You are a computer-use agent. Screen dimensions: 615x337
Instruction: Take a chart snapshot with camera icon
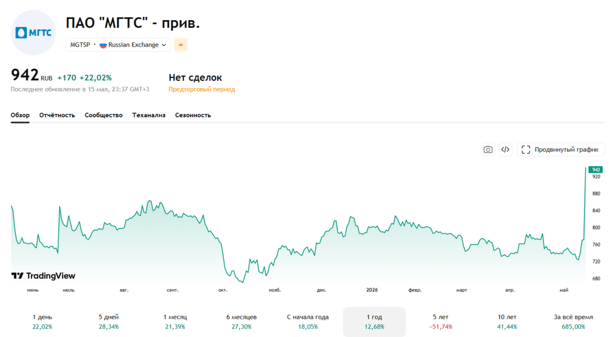pos(488,150)
